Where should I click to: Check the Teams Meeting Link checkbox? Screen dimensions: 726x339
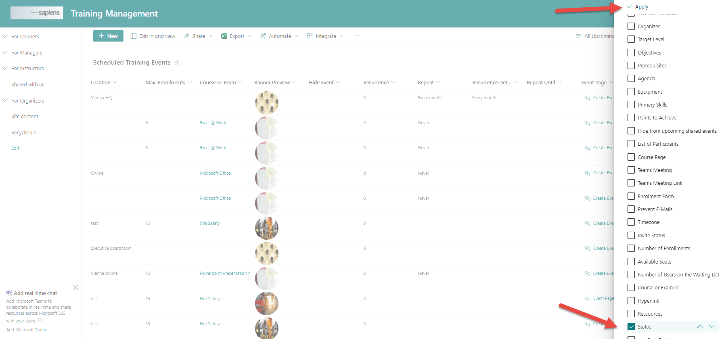(x=631, y=183)
